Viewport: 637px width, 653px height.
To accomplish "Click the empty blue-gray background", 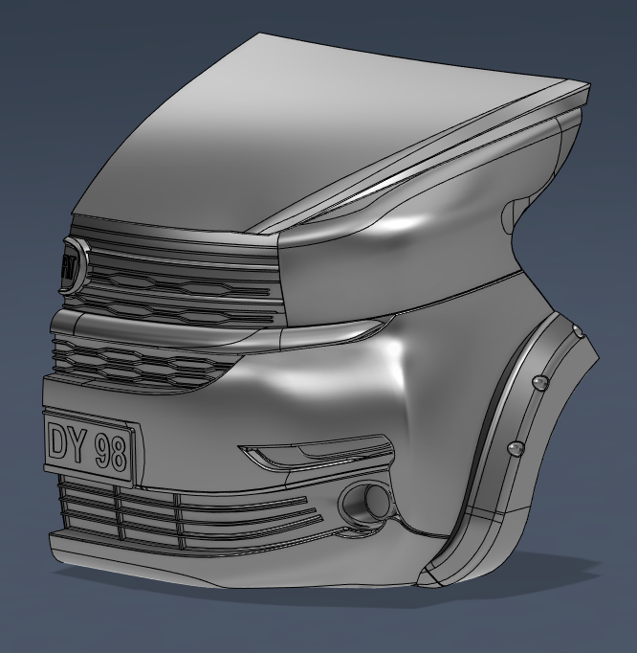I will pyautogui.click(x=77, y=96).
